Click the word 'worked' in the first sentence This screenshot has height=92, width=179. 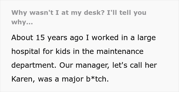105,38
